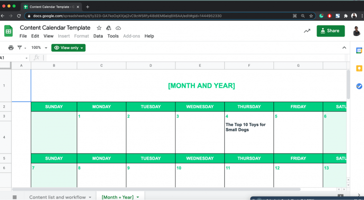Open Google Keep side panel icon
This screenshot has width=364, height=200.
click(x=359, y=68)
